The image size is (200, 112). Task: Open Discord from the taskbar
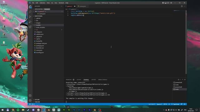coord(33,110)
